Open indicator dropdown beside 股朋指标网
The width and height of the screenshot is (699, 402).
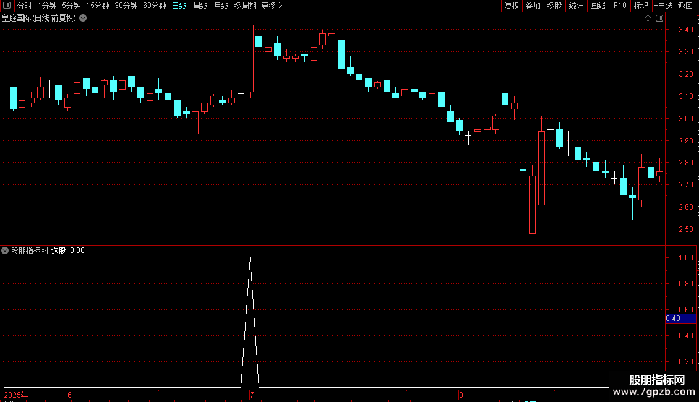5,250
